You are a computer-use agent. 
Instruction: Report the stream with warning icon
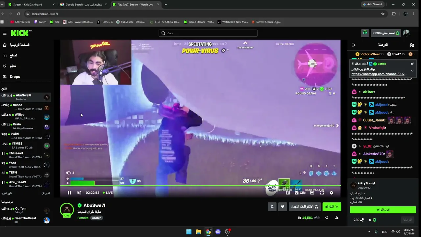(x=337, y=218)
